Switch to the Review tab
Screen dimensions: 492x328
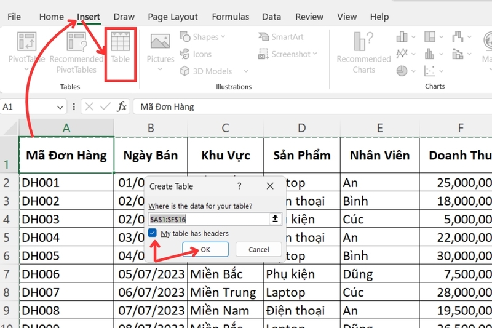point(309,17)
